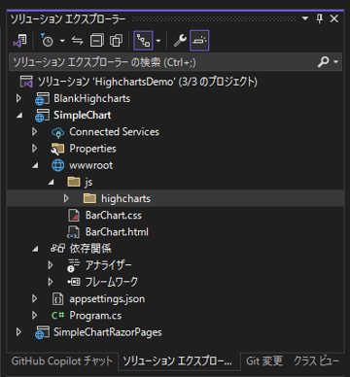Expand the SimpleChartRazorPages project
The image size is (350, 377).
click(18, 332)
